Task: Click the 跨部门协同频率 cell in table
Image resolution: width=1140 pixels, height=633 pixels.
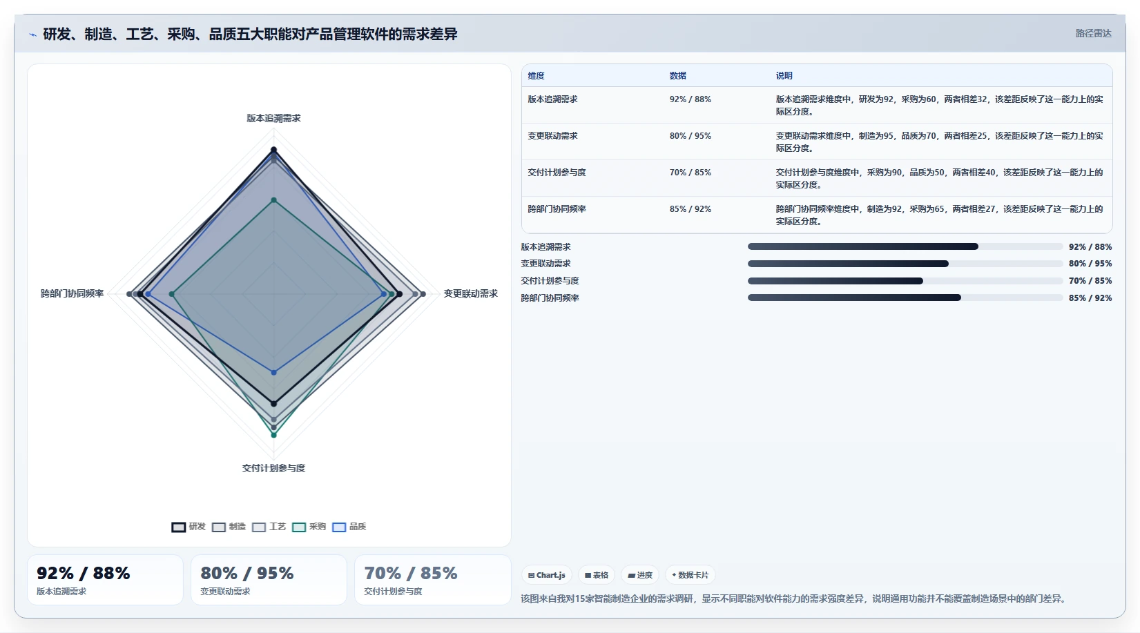Action: coord(557,209)
